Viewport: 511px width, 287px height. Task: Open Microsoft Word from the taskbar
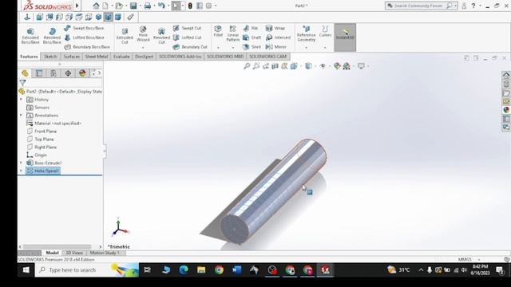pos(237,269)
